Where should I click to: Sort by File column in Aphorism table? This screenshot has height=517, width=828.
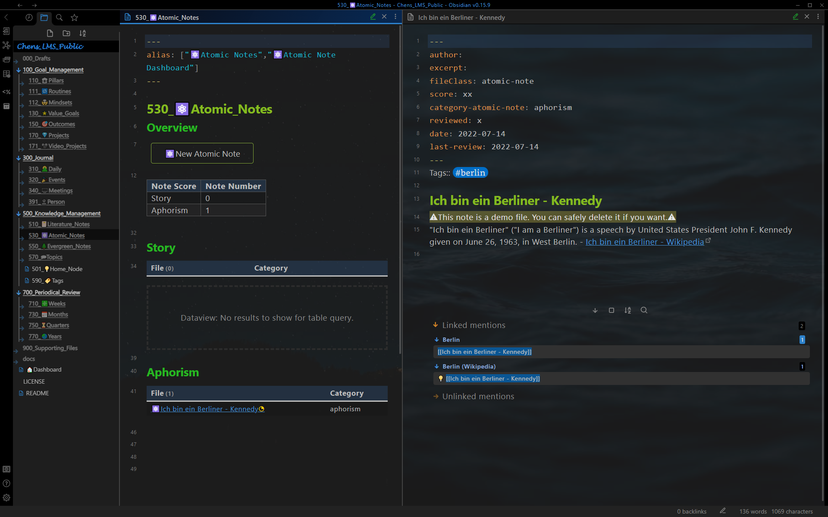162,393
